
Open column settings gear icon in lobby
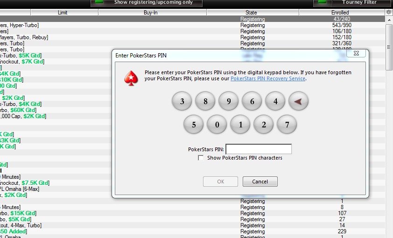click(x=389, y=12)
